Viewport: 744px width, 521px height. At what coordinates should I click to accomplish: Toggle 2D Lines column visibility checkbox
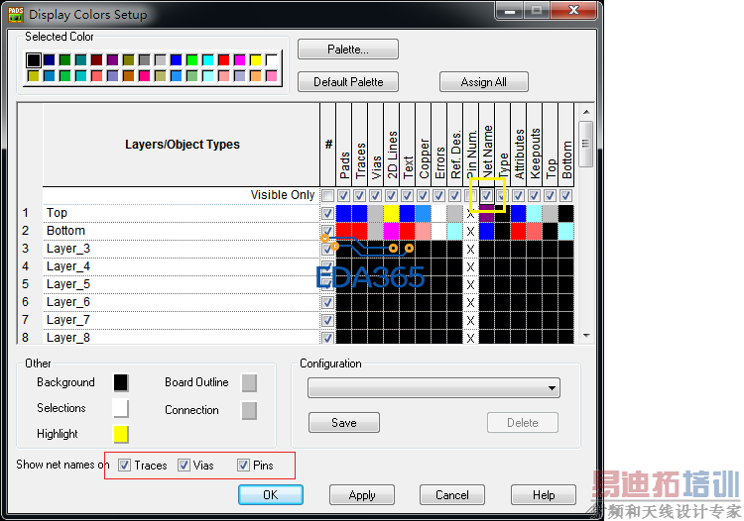point(392,195)
